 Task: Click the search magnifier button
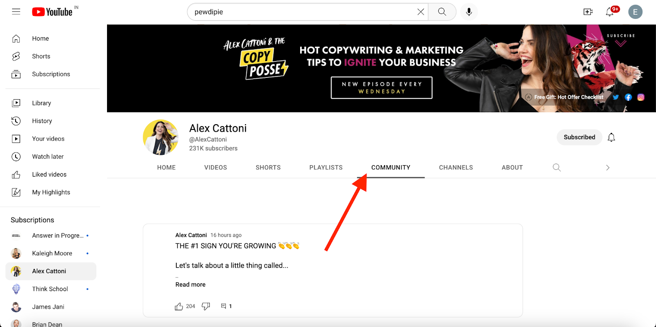(442, 12)
